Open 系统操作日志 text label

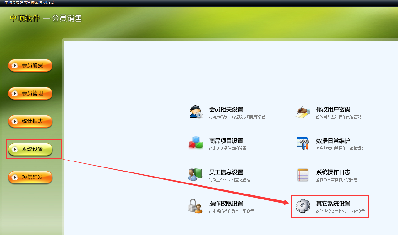point(333,172)
